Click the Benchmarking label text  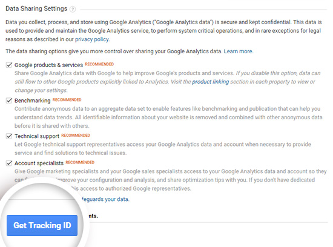tap(32, 100)
